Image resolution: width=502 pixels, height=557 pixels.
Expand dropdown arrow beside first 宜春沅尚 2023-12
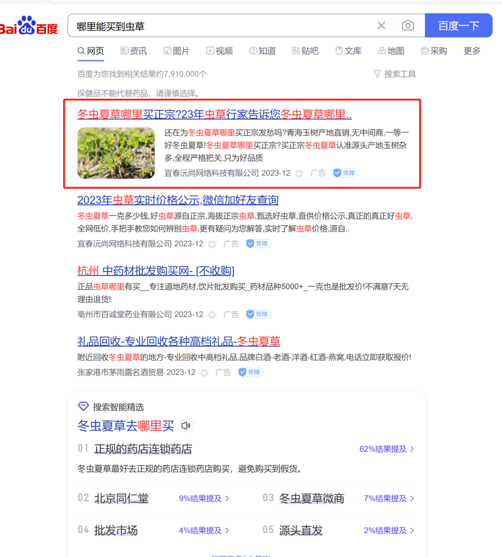(x=299, y=174)
